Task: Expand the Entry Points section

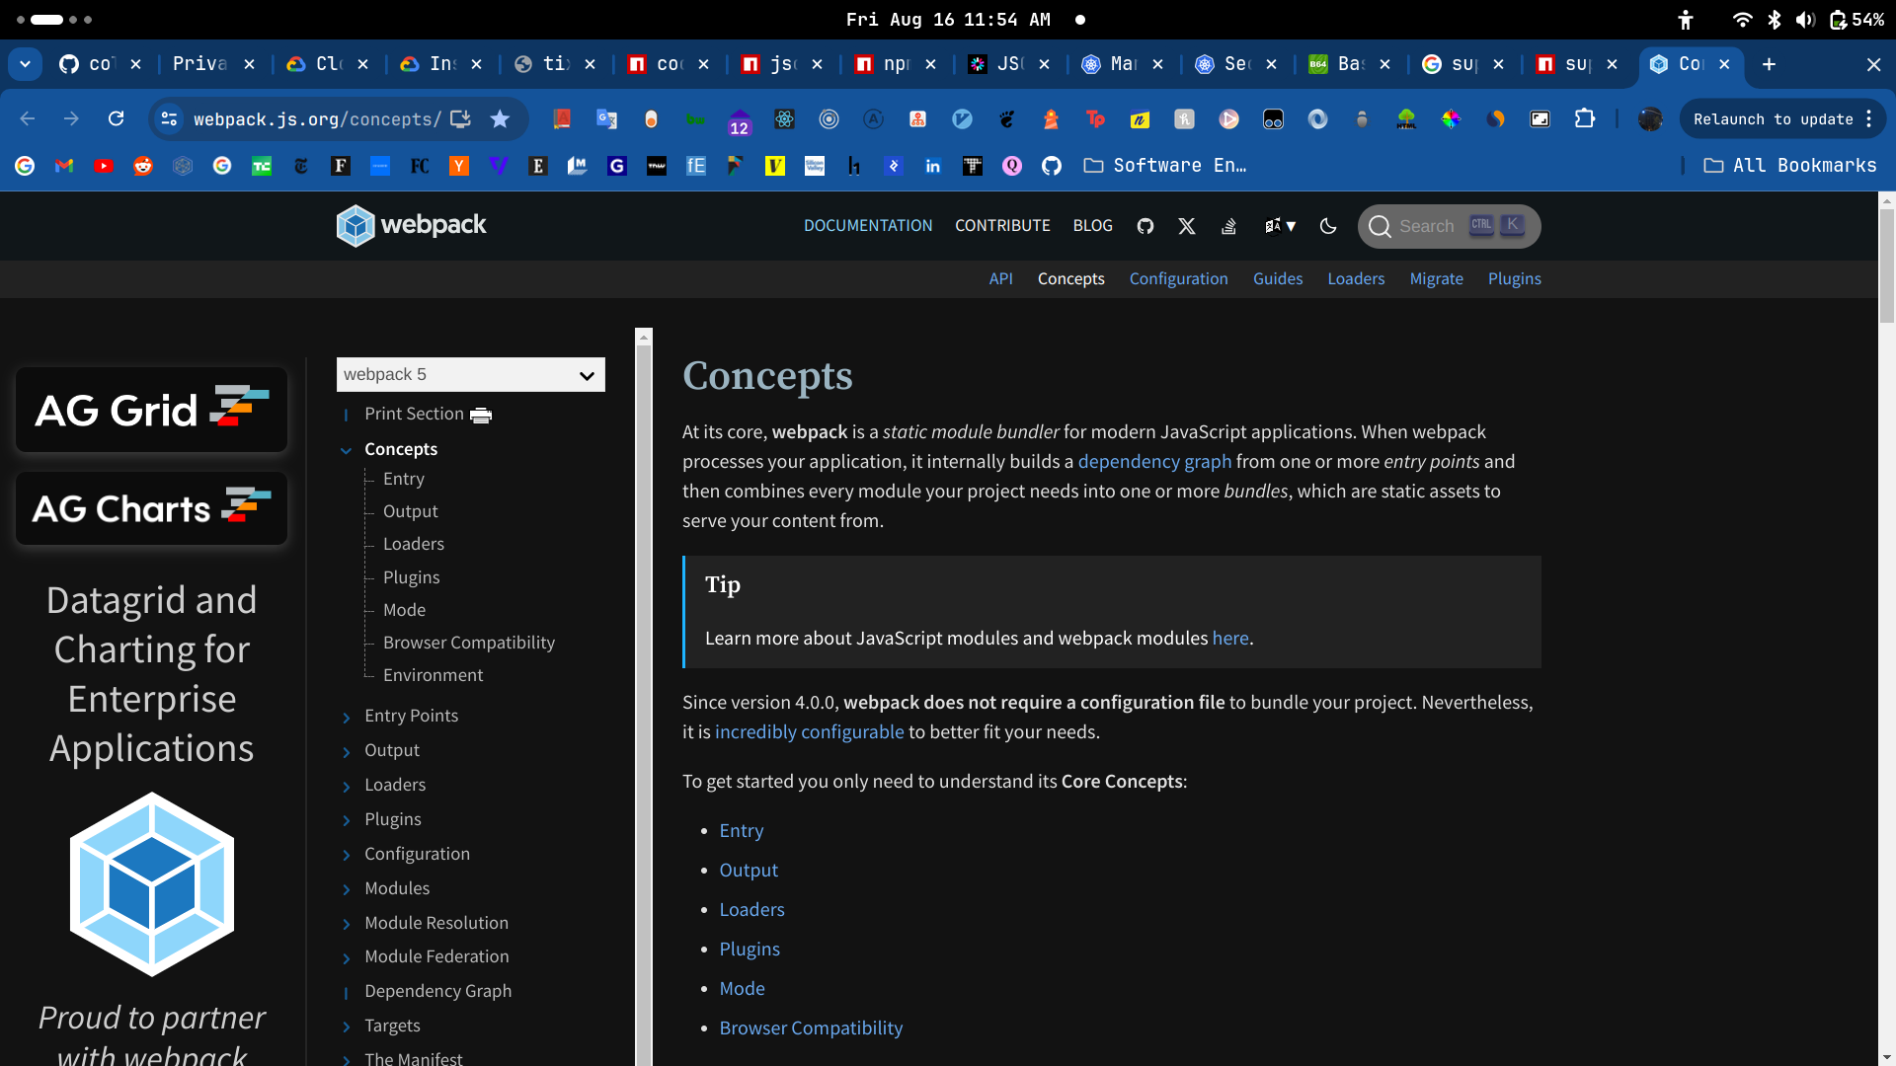Action: [347, 716]
